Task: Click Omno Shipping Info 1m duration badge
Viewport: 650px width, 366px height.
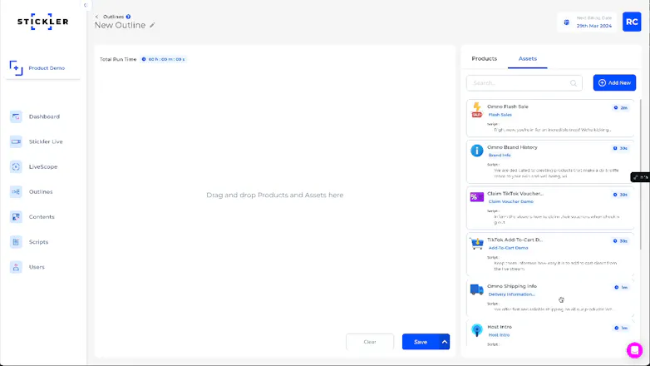Action: click(x=621, y=287)
